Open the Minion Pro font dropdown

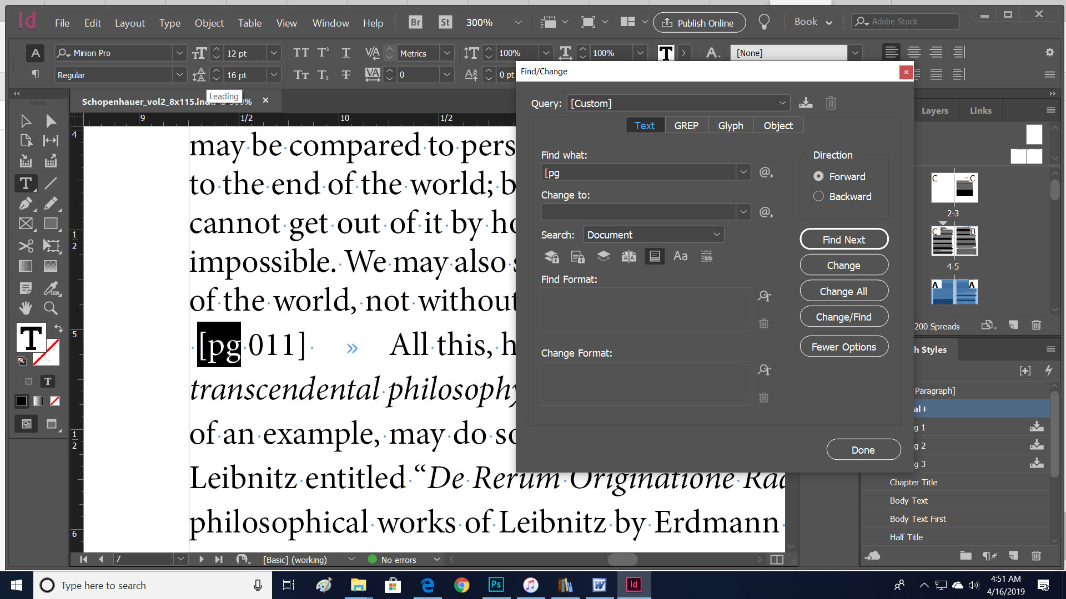pyautogui.click(x=179, y=53)
